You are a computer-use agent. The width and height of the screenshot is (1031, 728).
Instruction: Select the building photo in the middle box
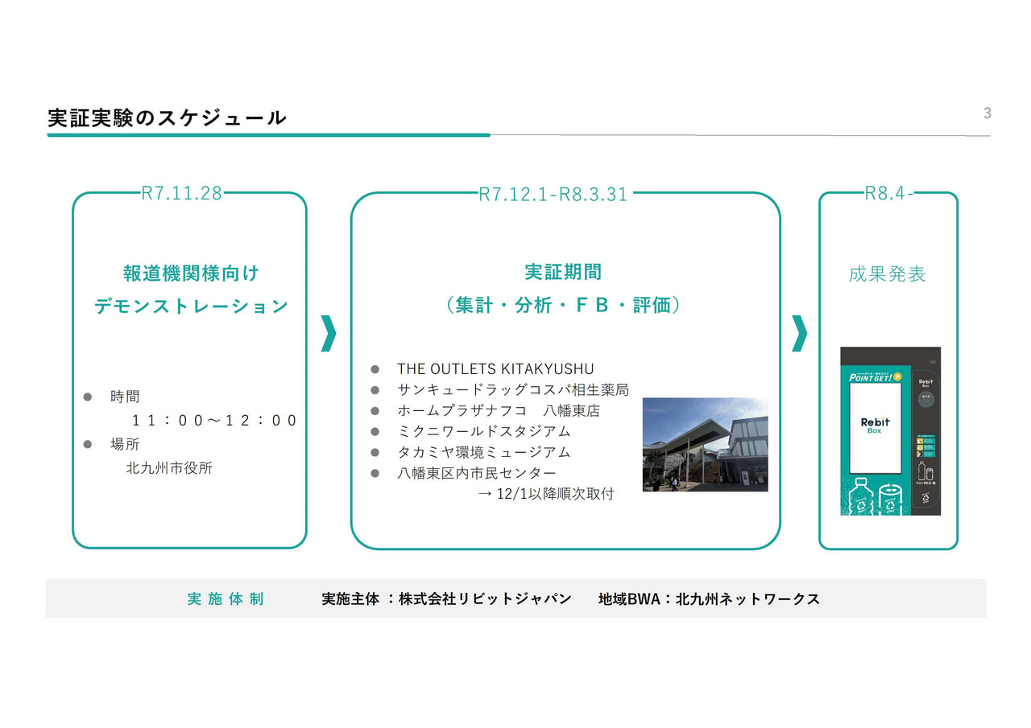pyautogui.click(x=705, y=444)
